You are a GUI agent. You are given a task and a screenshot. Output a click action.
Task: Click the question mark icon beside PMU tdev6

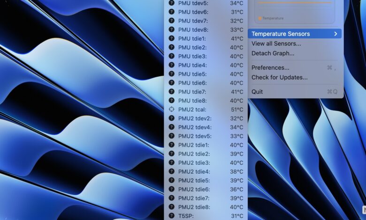click(x=172, y=12)
